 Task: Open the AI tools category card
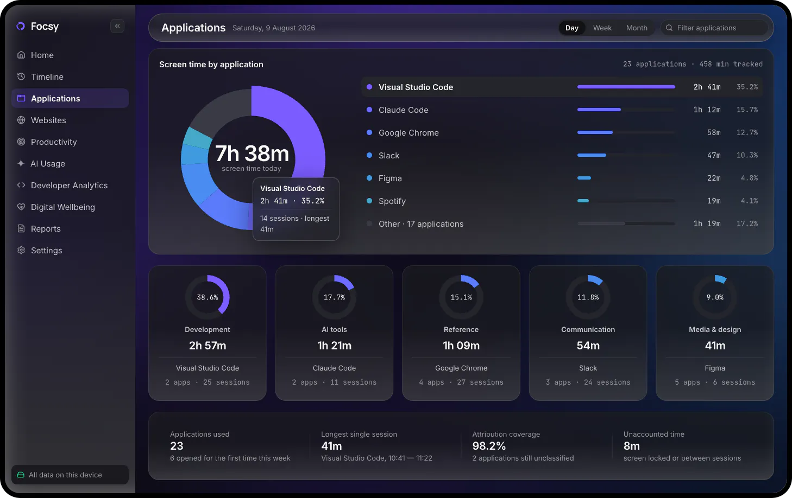(334, 333)
